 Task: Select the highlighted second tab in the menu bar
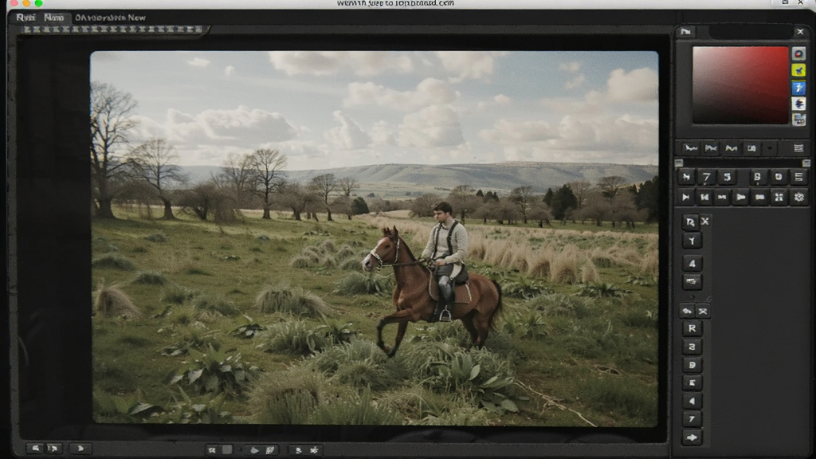pyautogui.click(x=53, y=18)
